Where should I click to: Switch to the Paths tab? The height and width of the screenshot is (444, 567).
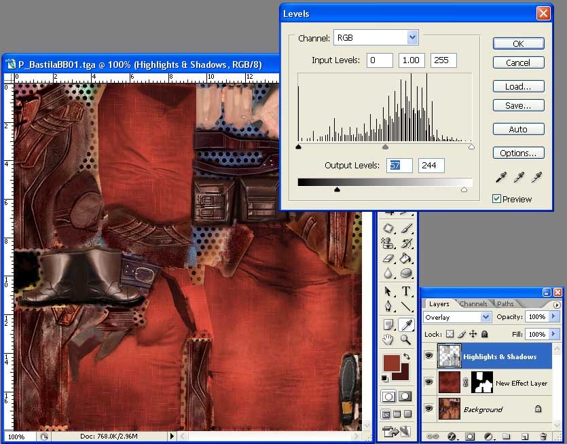[x=505, y=304]
